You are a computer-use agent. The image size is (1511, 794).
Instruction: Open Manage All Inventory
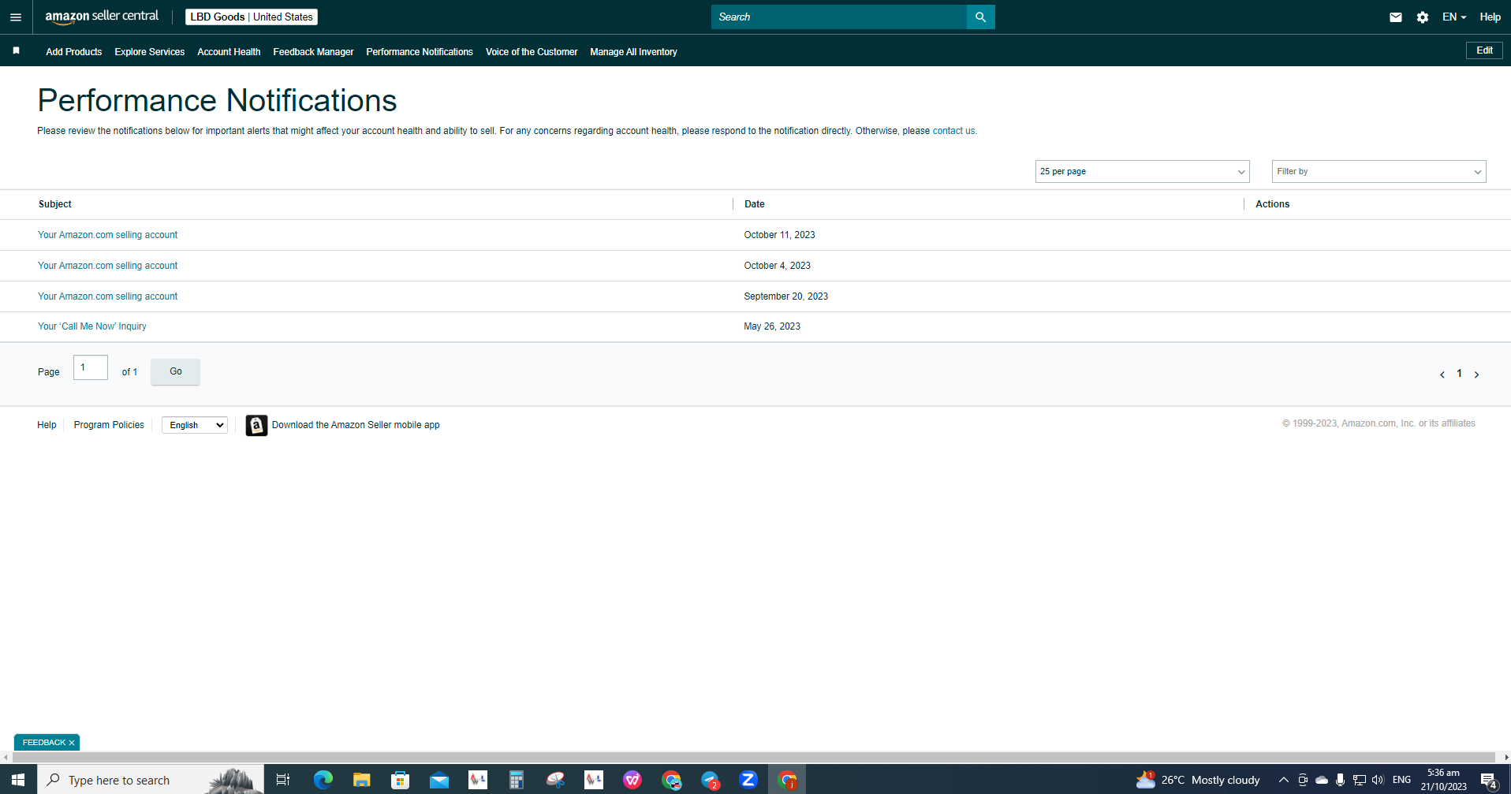pos(633,52)
